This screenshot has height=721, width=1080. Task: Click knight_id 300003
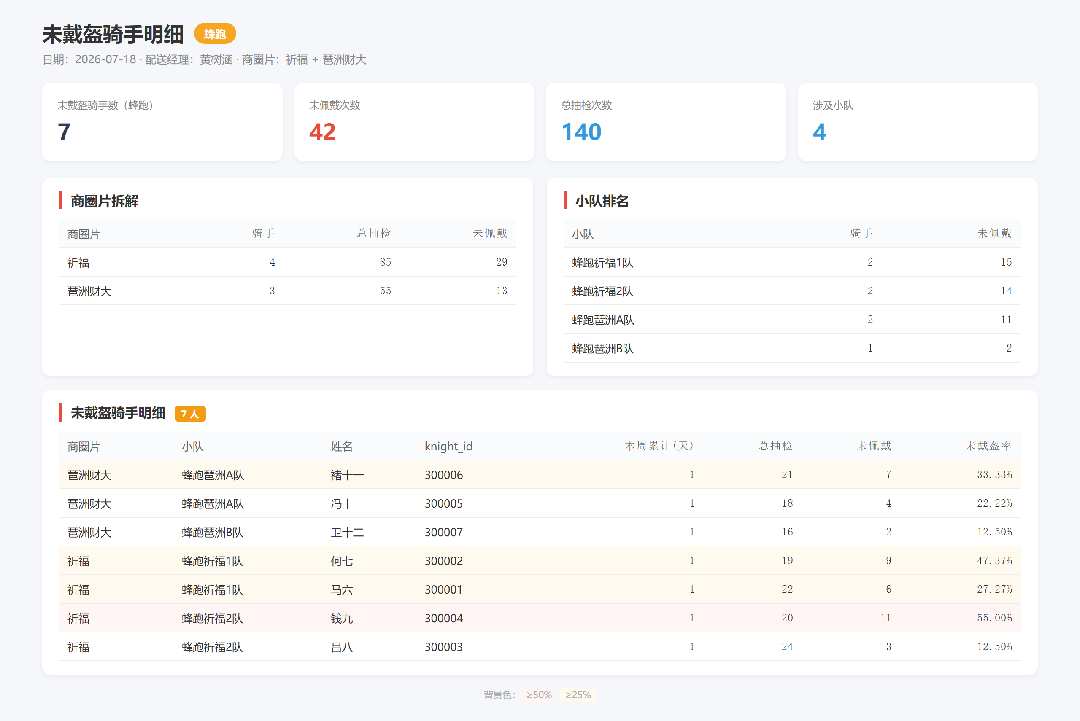[x=443, y=647]
